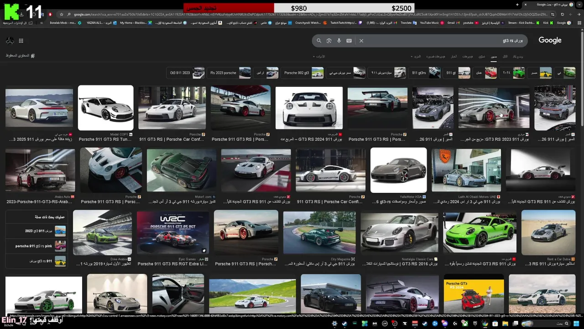Switch to the News results tab
The image size is (584, 329).
454,56
